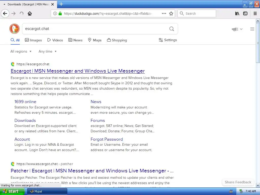Click the browser Back arrow button
260x195 pixels.
coord(5,13)
